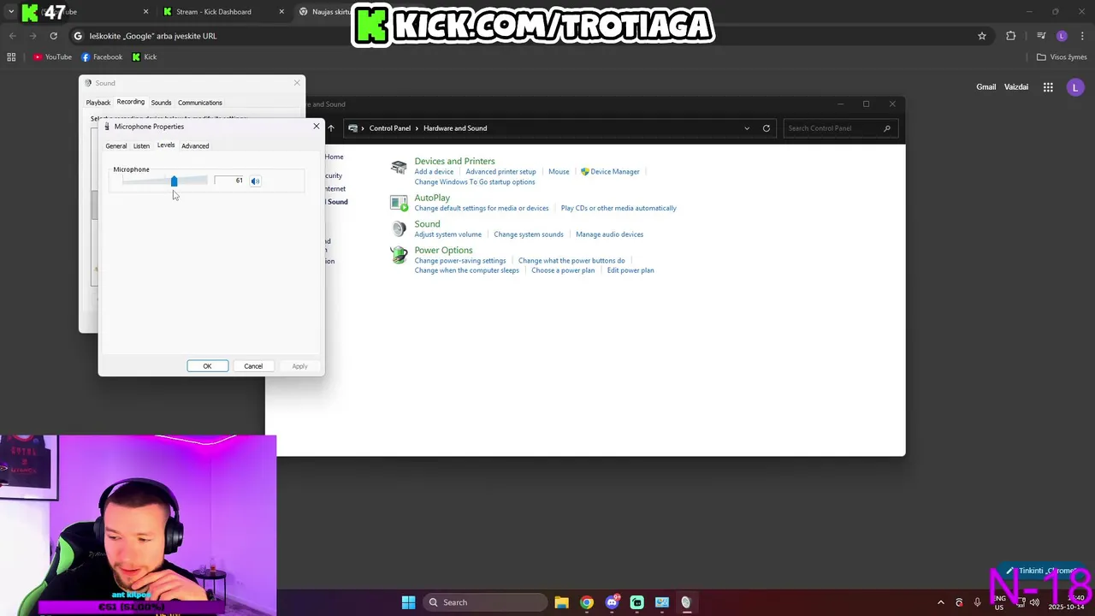
Task: Confirm Microphone Properties with OK
Action: click(207, 366)
